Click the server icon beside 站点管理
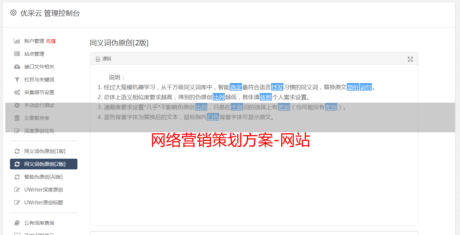 [17, 54]
